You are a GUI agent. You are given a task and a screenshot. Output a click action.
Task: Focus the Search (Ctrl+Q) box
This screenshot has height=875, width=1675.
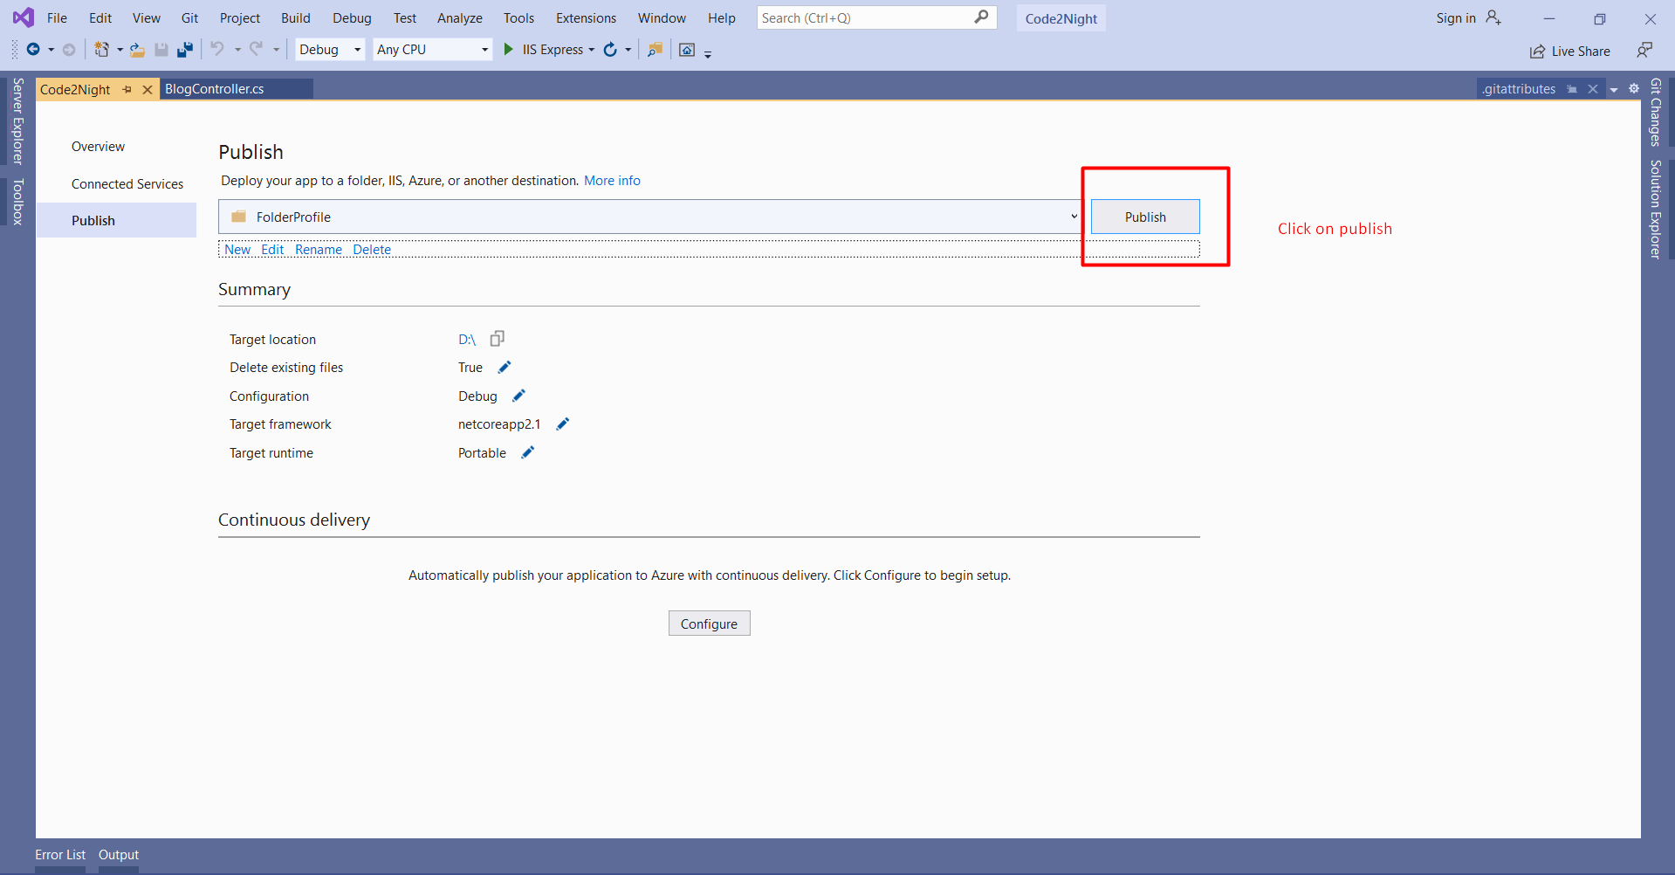point(876,17)
